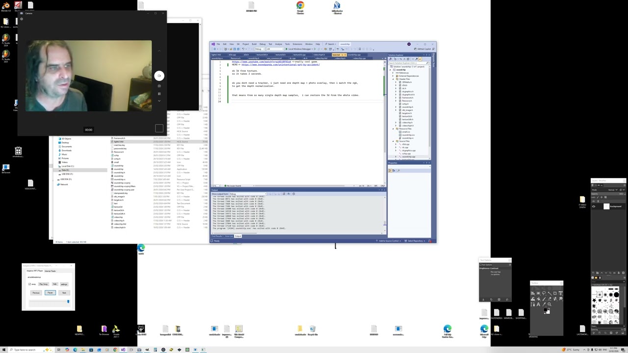The height and width of the screenshot is (353, 628).
Task: Toggle the 'away' checkbox in MP3 player
Action: click(29, 284)
